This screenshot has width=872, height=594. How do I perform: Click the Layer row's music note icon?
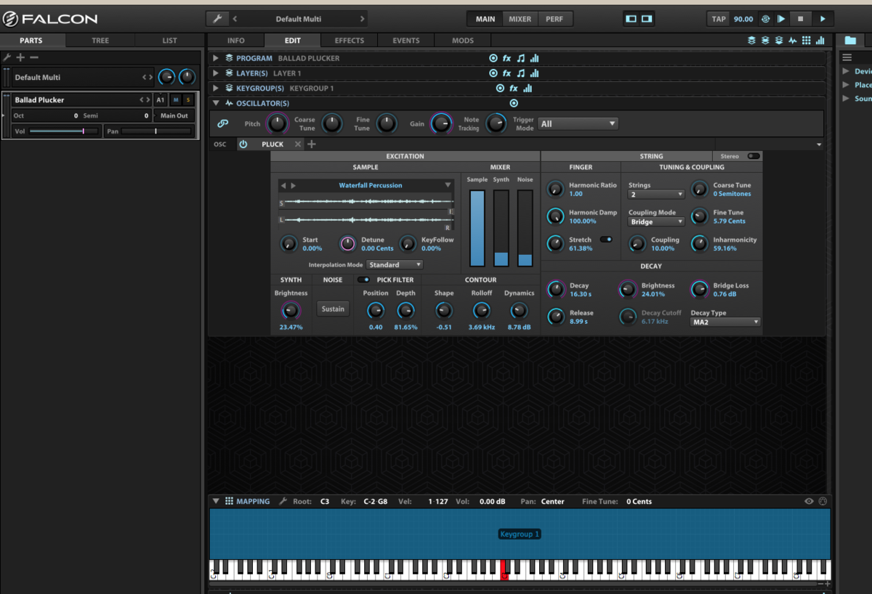tap(520, 73)
